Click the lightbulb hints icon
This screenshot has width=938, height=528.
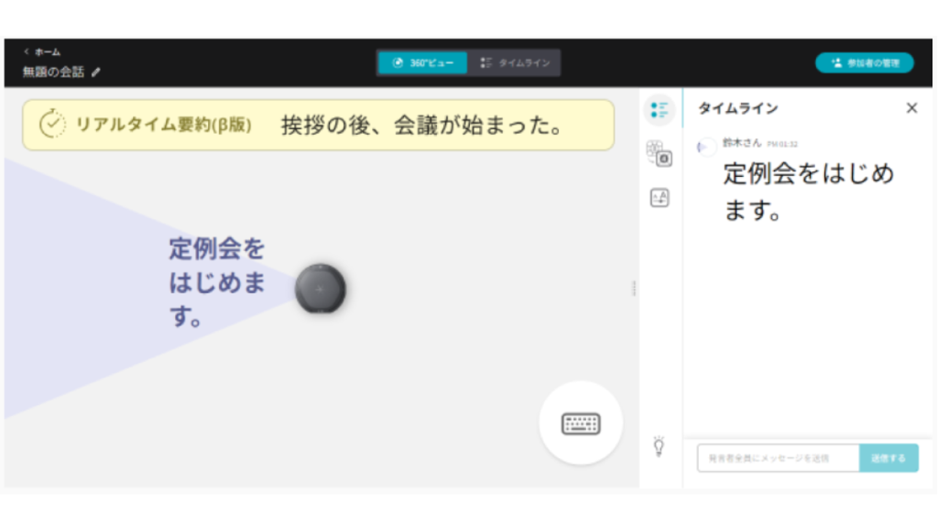tap(659, 446)
